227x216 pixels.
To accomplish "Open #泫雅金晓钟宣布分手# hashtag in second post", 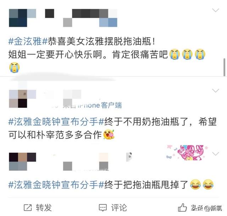I will pos(56,122).
